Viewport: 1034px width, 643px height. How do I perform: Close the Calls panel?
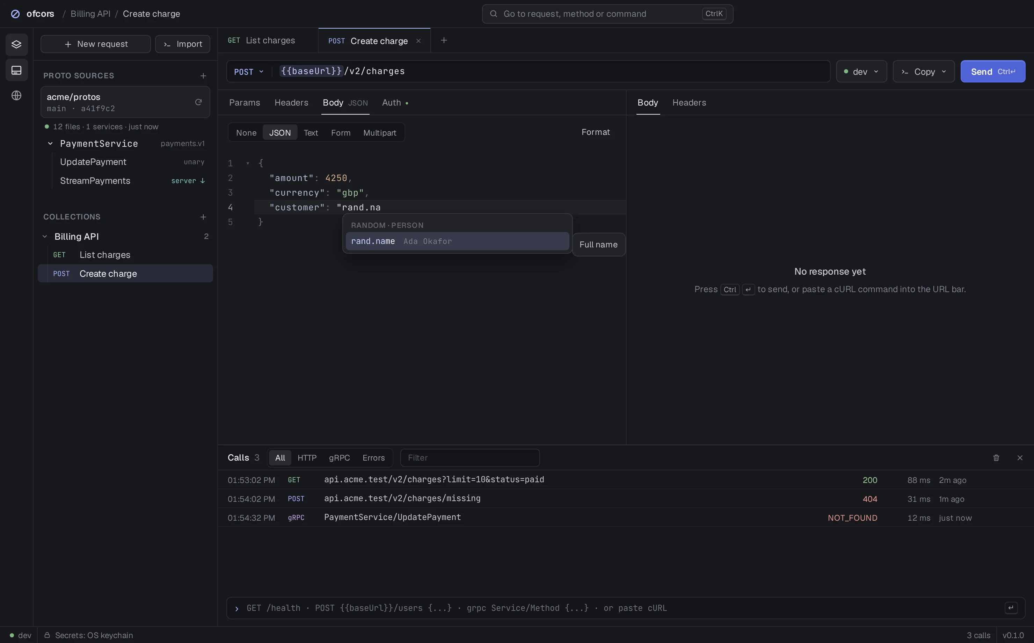[x=1020, y=457]
